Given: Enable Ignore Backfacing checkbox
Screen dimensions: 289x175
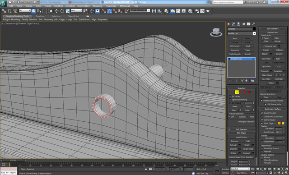Looking at the screenshot, I should click(x=230, y=100).
